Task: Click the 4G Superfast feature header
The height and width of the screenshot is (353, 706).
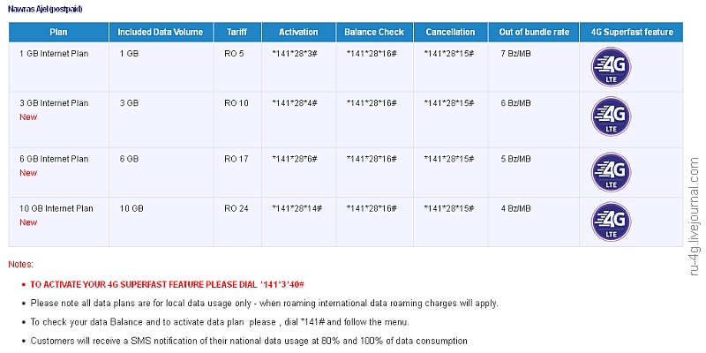Action: [632, 33]
